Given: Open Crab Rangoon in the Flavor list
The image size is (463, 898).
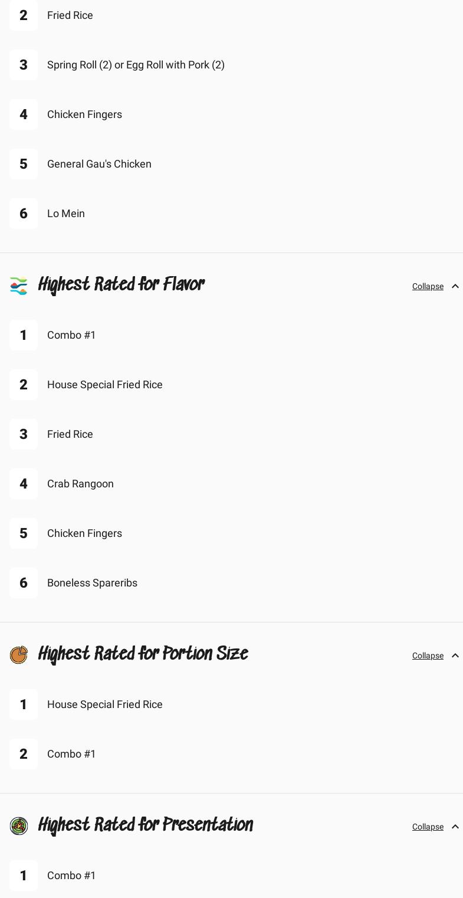Looking at the screenshot, I should (80, 484).
